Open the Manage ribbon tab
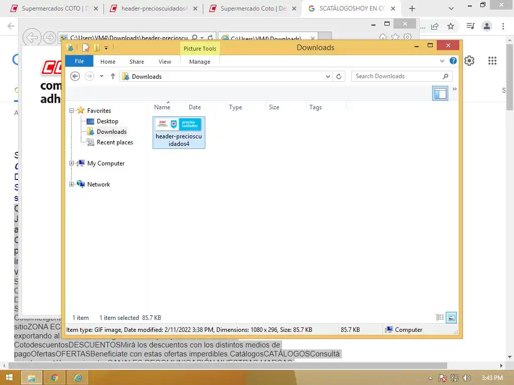This screenshot has width=514, height=385. (x=200, y=62)
